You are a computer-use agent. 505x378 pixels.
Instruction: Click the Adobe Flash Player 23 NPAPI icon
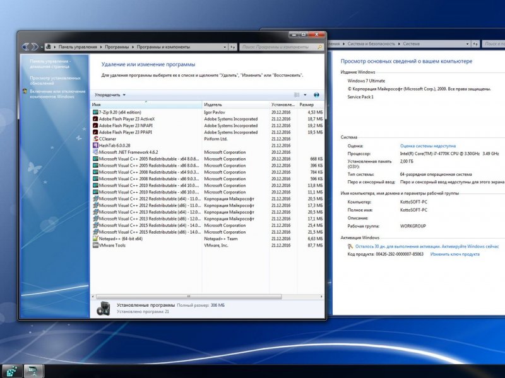[95, 125]
